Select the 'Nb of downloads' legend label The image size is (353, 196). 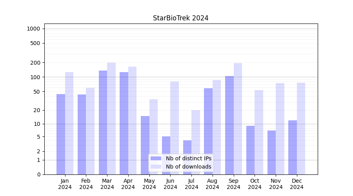pos(188,167)
